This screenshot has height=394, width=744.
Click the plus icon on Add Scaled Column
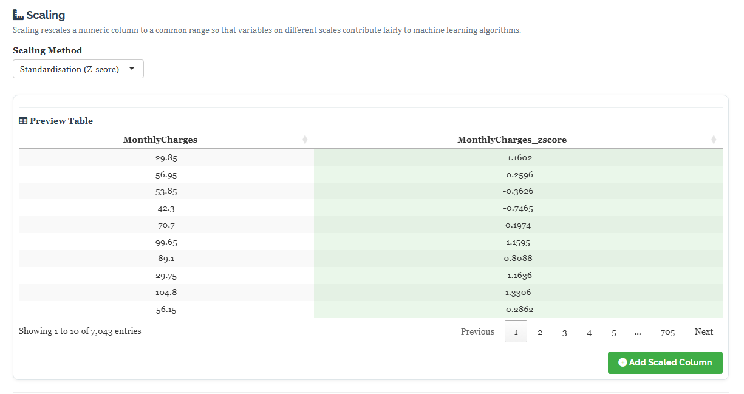coord(623,362)
